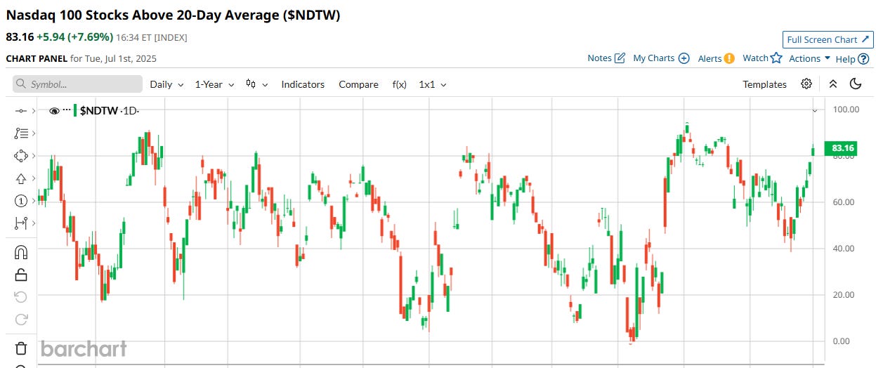
Task: Open My Charts
Action: 661,58
